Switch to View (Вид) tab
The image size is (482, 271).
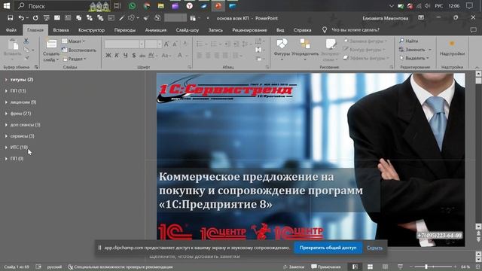click(x=280, y=30)
